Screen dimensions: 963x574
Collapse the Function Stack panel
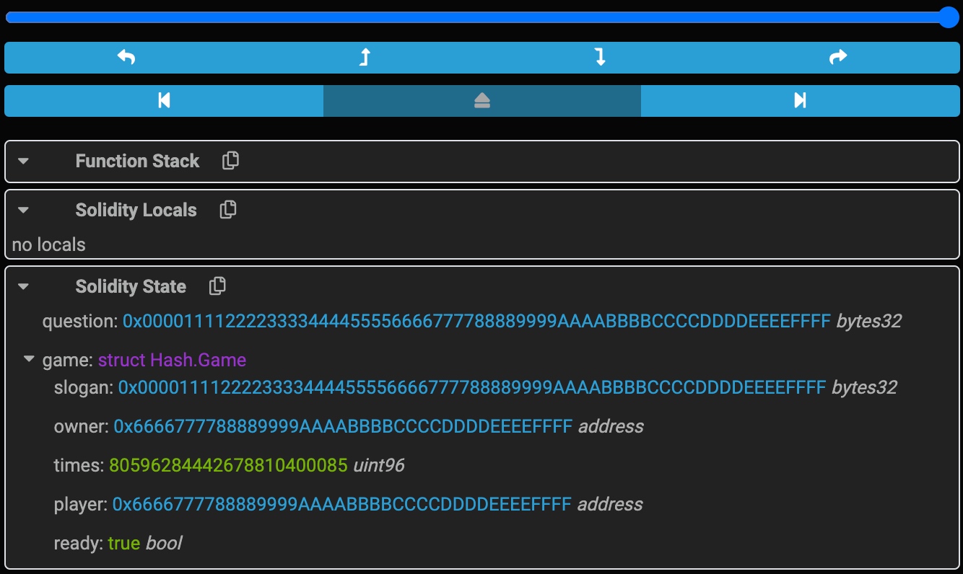tap(23, 161)
